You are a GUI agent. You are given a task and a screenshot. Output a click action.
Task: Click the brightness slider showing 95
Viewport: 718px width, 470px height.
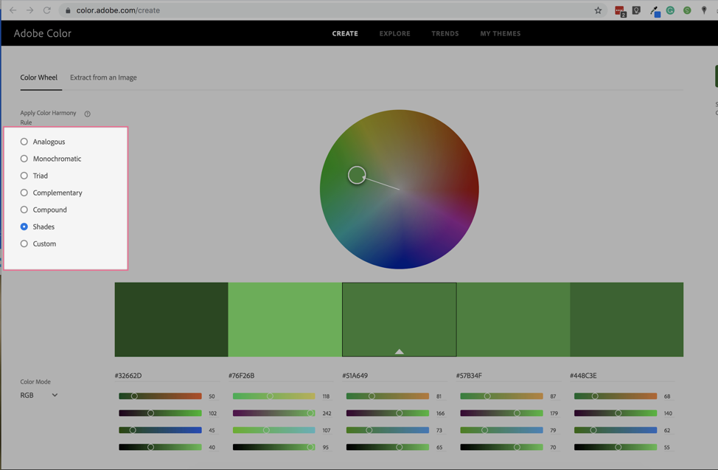pyautogui.click(x=273, y=447)
